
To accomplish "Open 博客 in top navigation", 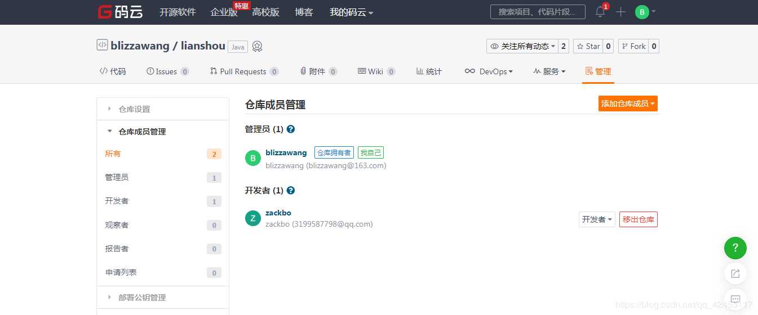I will pyautogui.click(x=304, y=12).
